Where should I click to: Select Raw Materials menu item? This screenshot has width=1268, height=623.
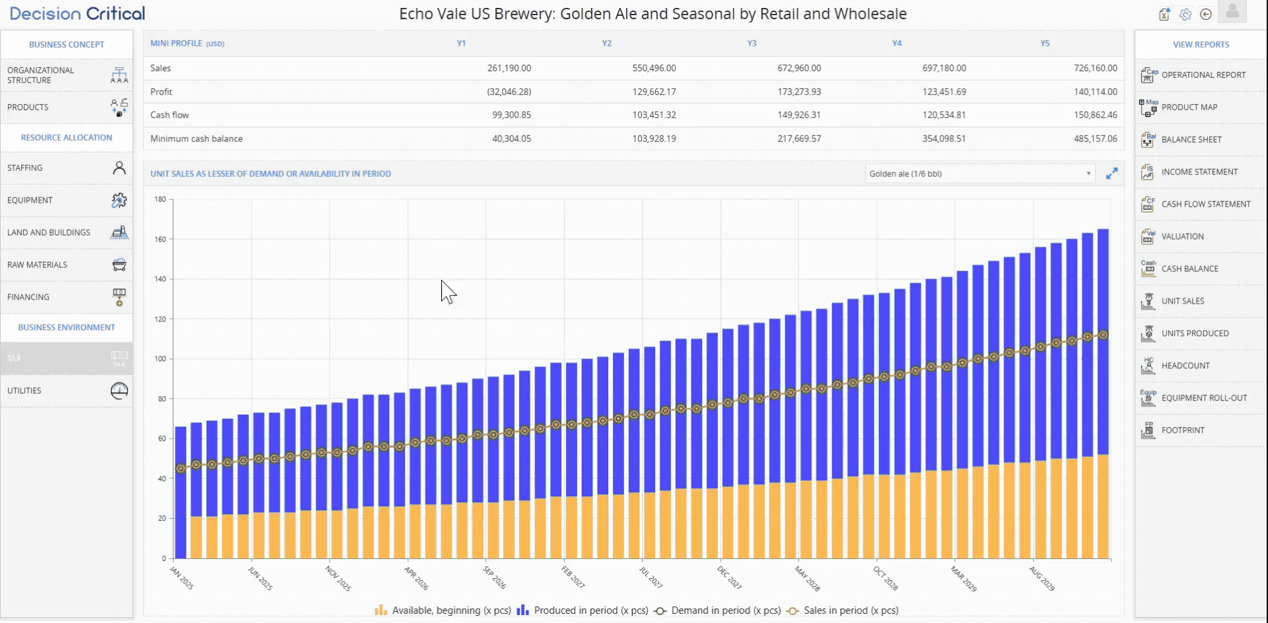[66, 265]
